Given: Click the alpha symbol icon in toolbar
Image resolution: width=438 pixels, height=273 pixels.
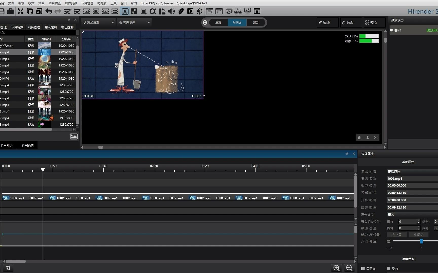Looking at the screenshot, I should click(x=153, y=11).
